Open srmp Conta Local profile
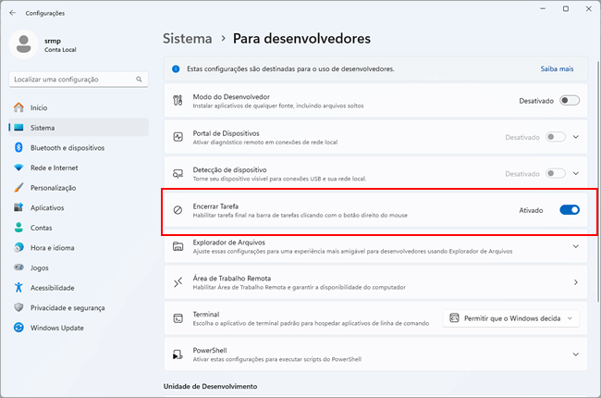Viewport: 601px width, 398px height. point(44,44)
